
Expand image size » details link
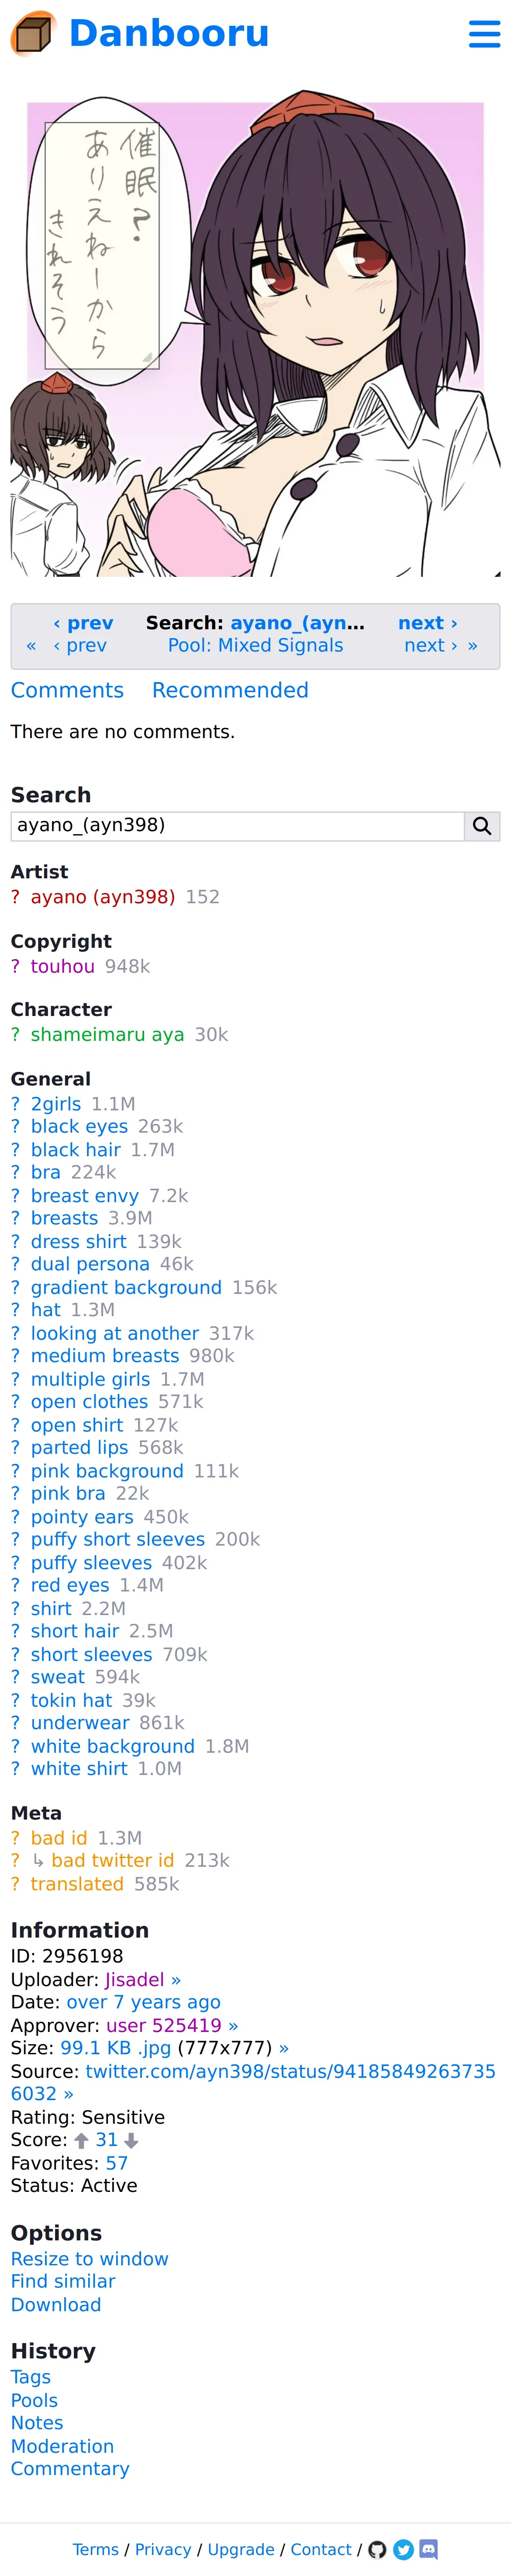(x=284, y=2048)
